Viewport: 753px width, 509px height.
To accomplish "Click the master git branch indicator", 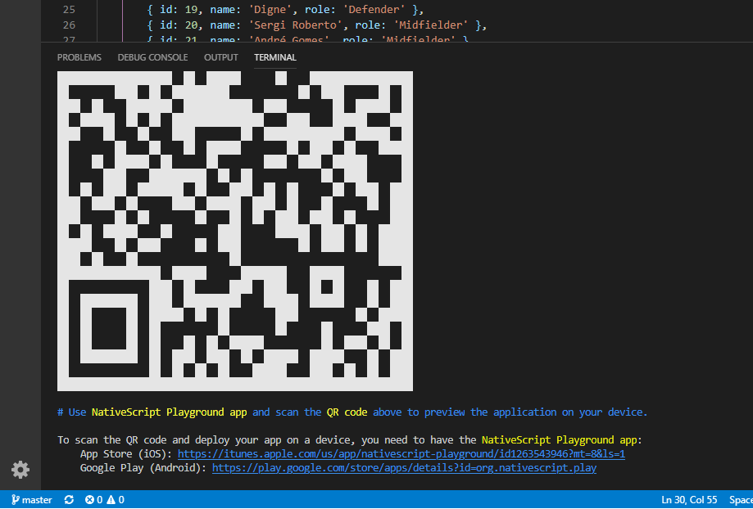I will click(x=32, y=500).
